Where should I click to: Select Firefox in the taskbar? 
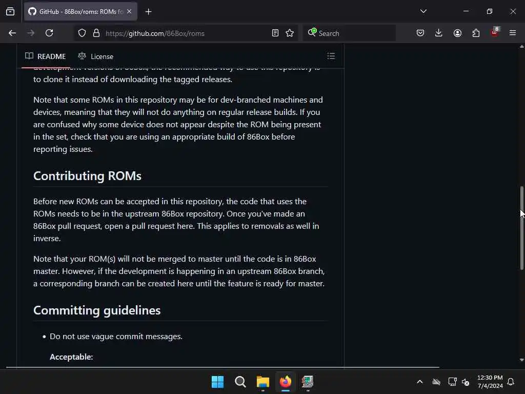285,382
